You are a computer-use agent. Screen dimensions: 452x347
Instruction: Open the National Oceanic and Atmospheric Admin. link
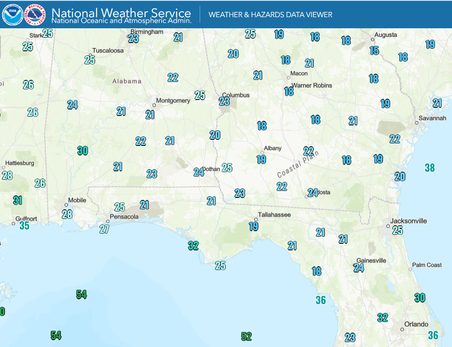click(x=121, y=21)
